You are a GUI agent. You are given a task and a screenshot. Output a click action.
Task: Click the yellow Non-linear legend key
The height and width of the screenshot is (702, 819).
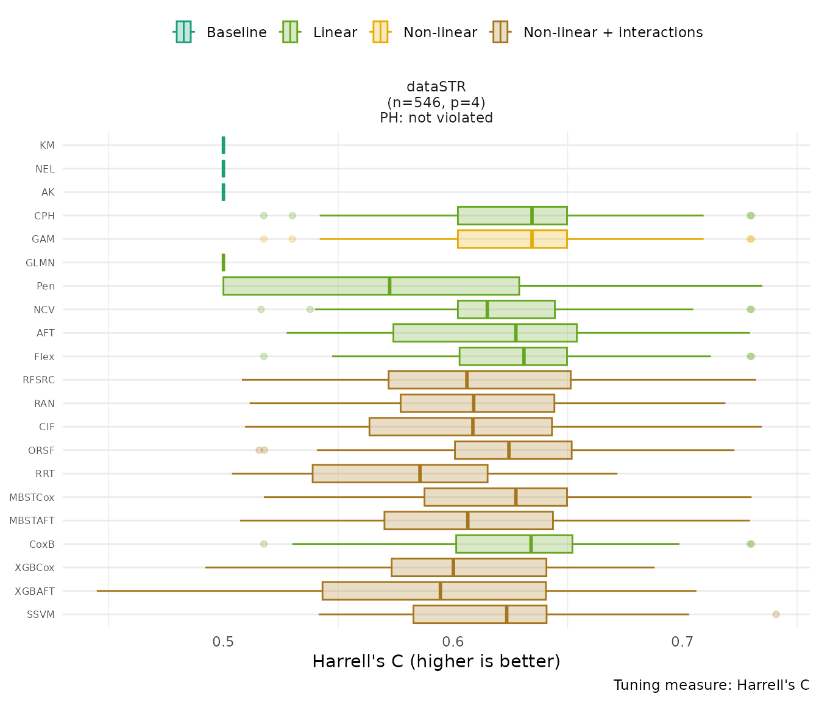380,32
